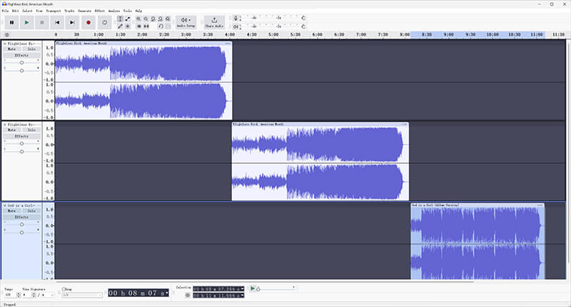The height and width of the screenshot is (307, 571).
Task: Open the time display format dropdown
Action: click(x=167, y=293)
